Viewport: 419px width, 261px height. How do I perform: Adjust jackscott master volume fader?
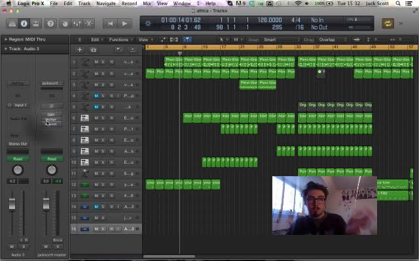pos(46,204)
